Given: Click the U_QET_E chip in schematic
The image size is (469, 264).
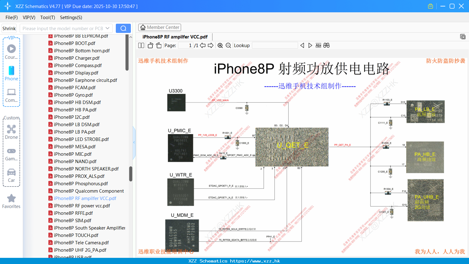Looking at the screenshot, I should tap(292, 147).
